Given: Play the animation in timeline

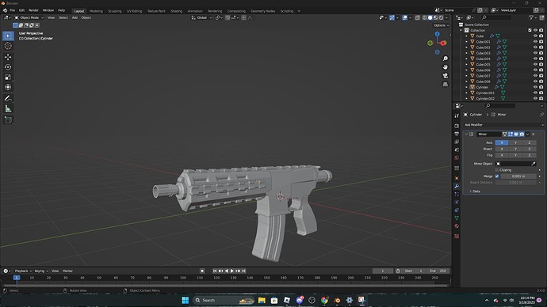Looking at the screenshot, I should [232, 271].
